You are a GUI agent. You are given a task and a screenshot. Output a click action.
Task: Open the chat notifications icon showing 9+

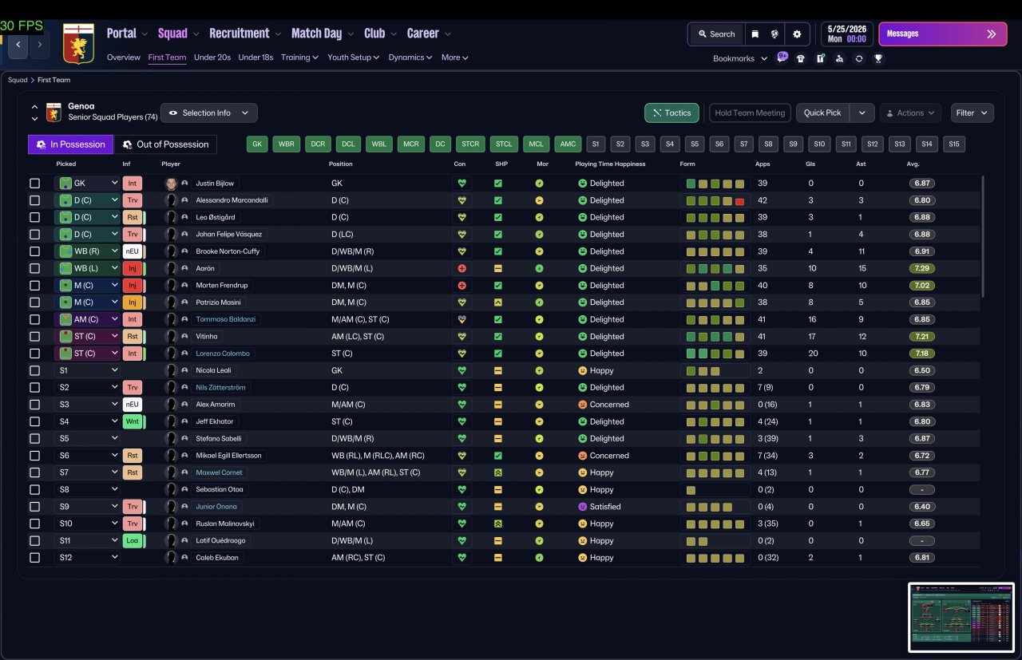(x=782, y=57)
